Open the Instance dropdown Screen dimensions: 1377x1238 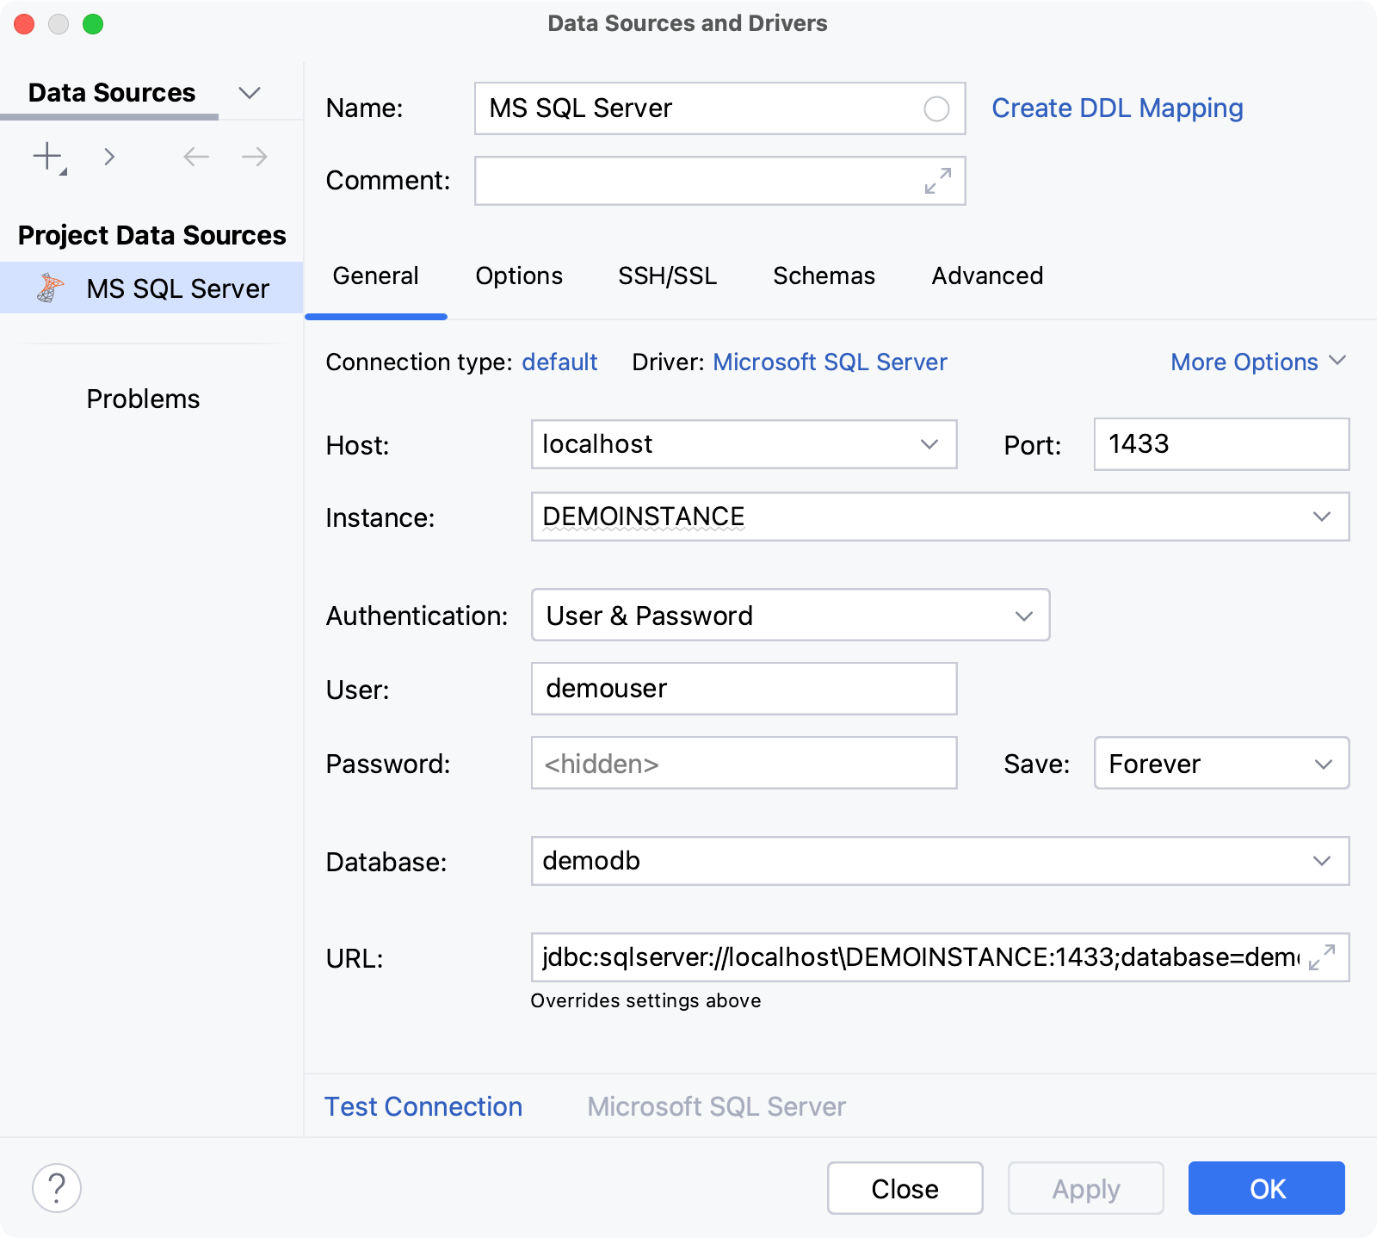[x=1323, y=517]
